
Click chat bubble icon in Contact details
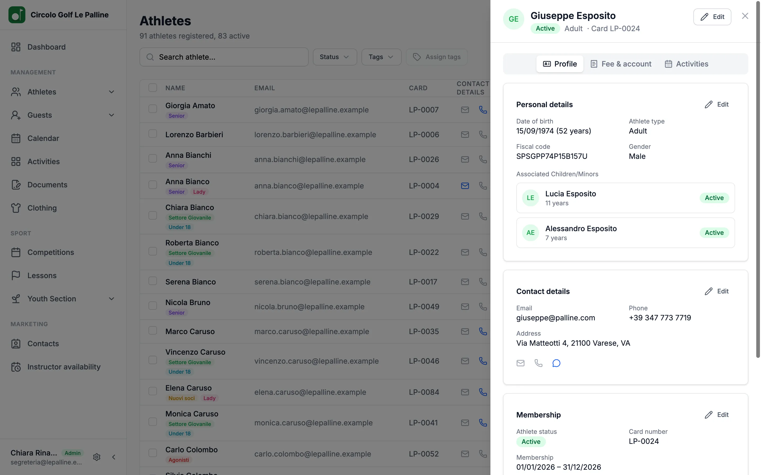556,363
